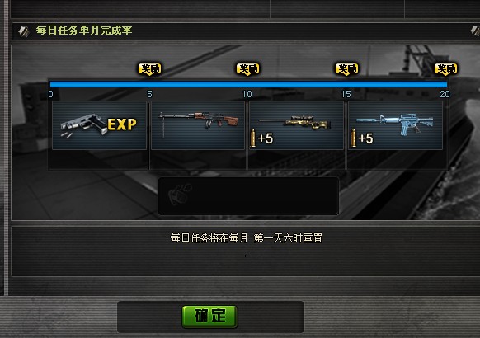480x338 pixels.
Task: Click the yellow EXP label on pistol reward
Action: [x=122, y=124]
